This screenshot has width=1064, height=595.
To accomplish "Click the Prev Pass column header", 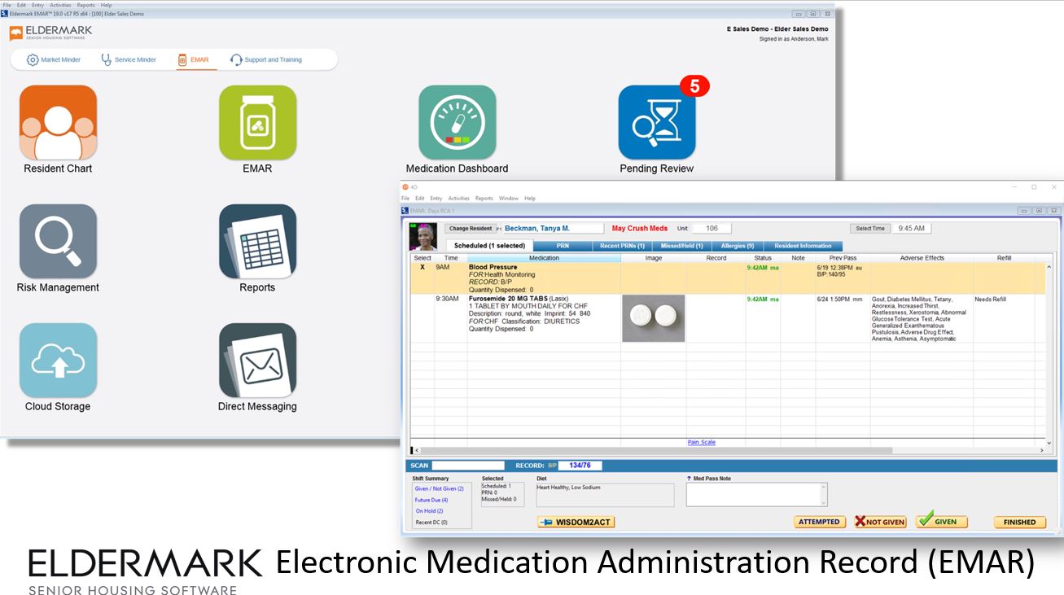I will [843, 258].
